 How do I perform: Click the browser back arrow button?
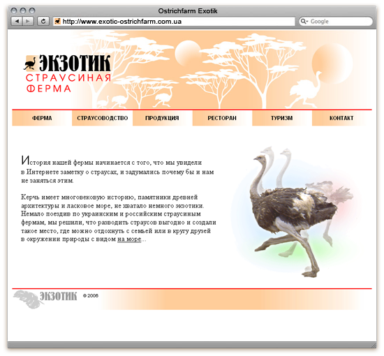click(x=17, y=22)
